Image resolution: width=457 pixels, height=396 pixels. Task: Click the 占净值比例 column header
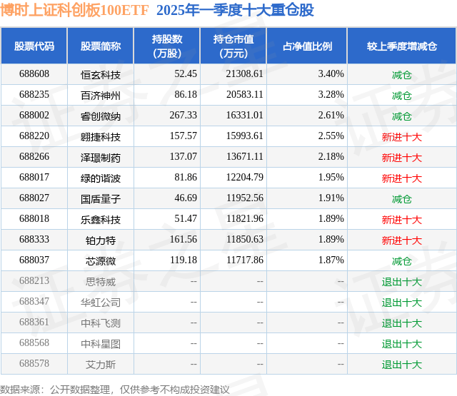point(307,46)
